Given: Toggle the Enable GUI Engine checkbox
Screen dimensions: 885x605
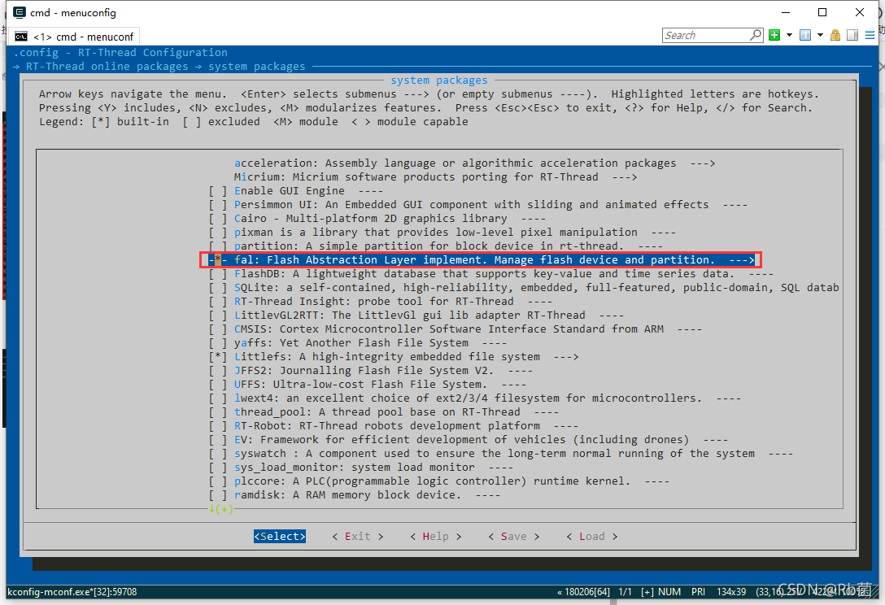Looking at the screenshot, I should tap(218, 191).
